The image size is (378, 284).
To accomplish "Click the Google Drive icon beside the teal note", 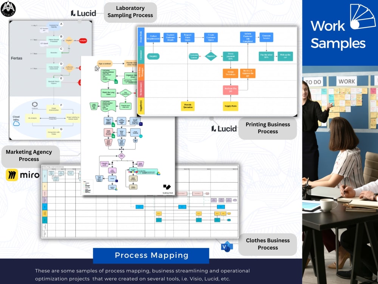I will (x=159, y=173).
